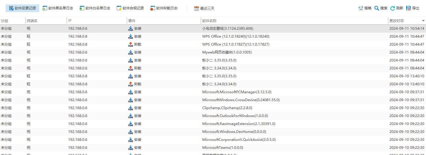Switch to 软件白名单日志 tab
This screenshot has width=426, height=155.
pos(95,8)
